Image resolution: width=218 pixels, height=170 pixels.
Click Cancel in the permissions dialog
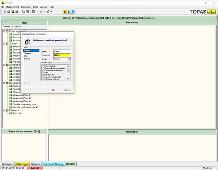pyautogui.click(x=67, y=90)
